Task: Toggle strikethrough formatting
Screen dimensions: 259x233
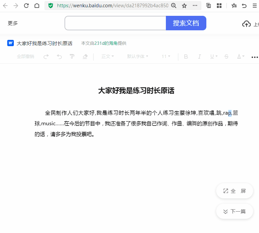Action: [226, 57]
